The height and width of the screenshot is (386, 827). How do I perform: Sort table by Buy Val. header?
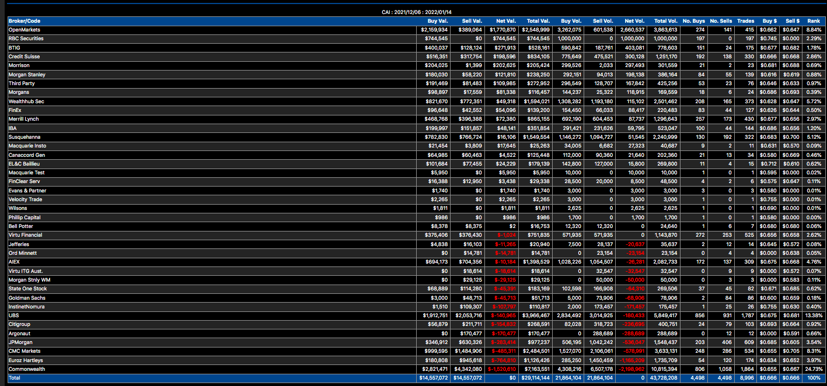tap(438, 21)
